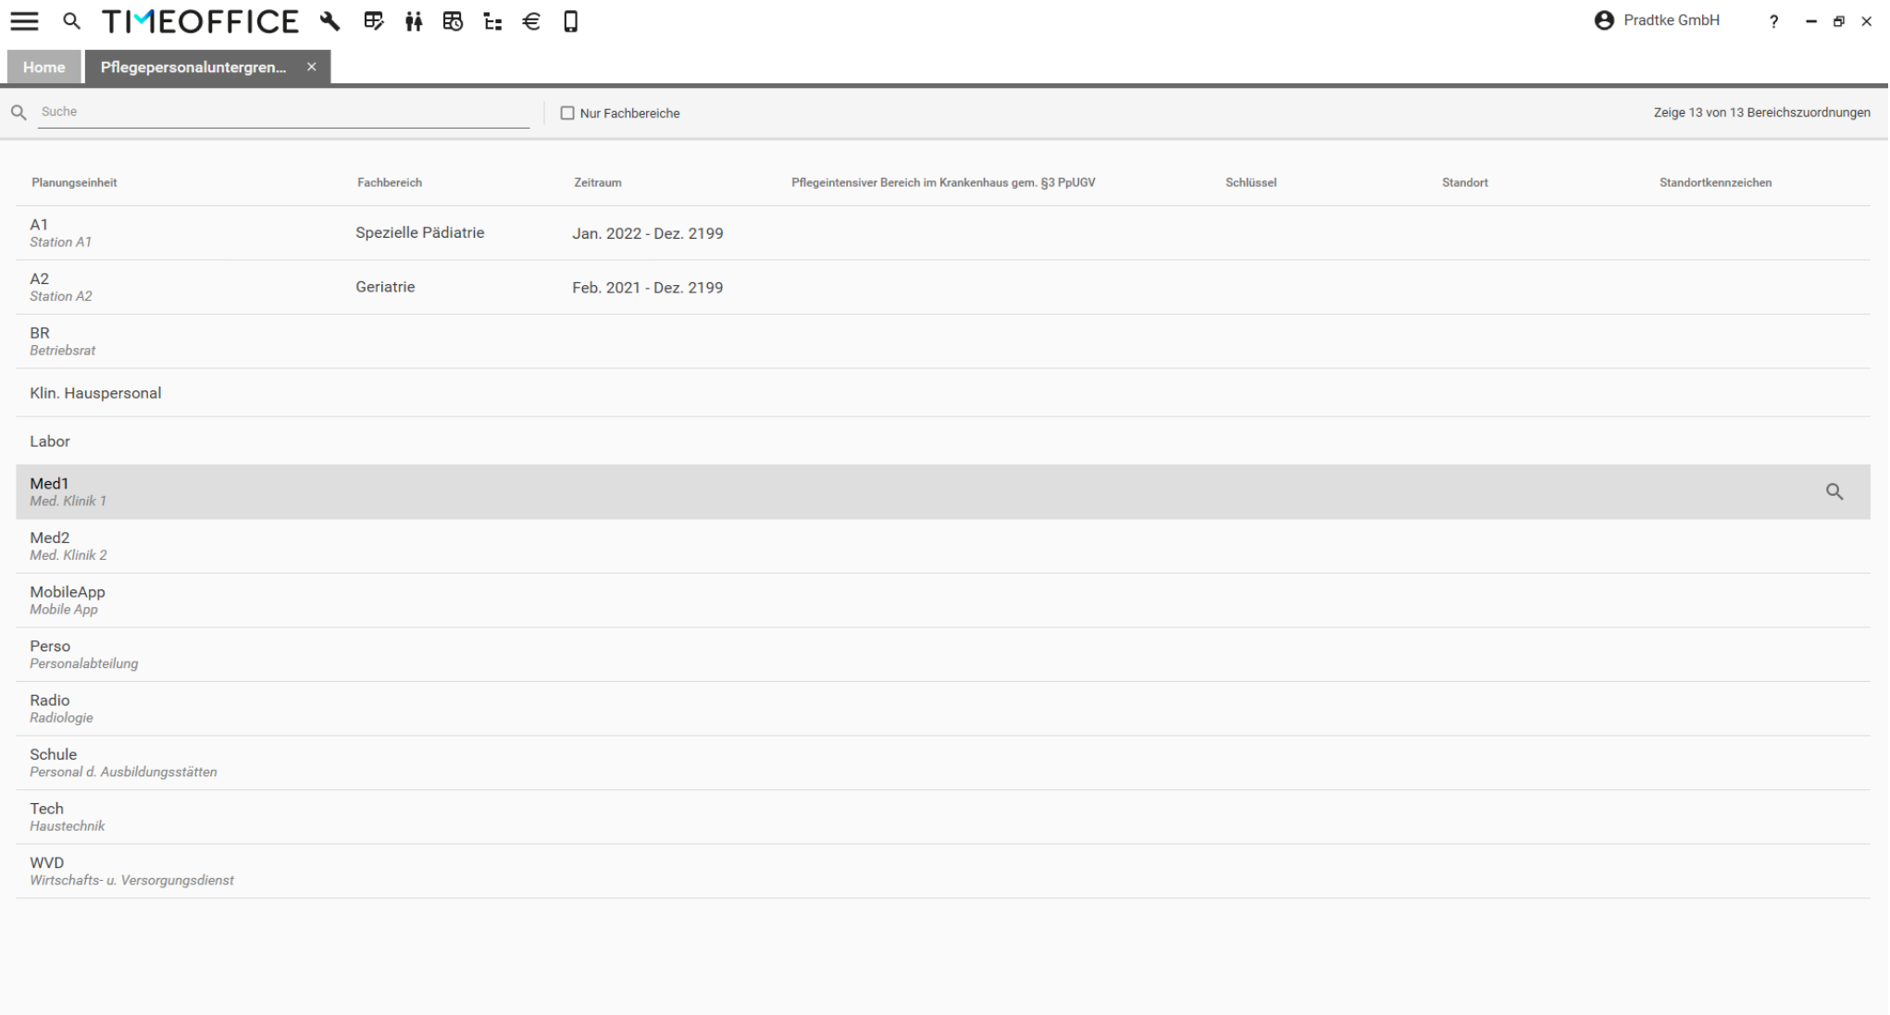This screenshot has height=1015, width=1890.
Task: Click the Geriatrie cell
Action: click(x=385, y=287)
